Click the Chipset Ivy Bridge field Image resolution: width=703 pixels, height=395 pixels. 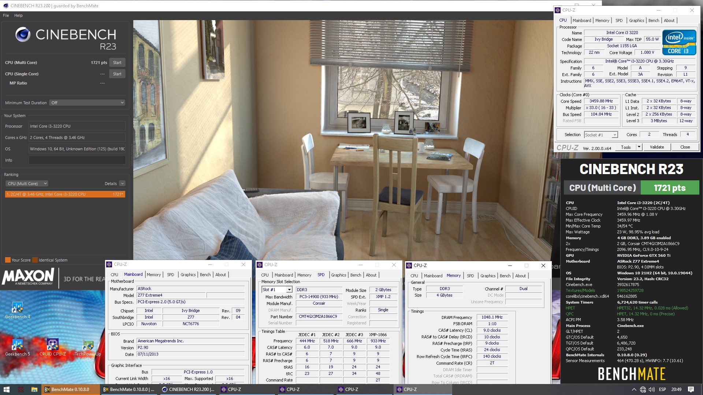(x=191, y=311)
